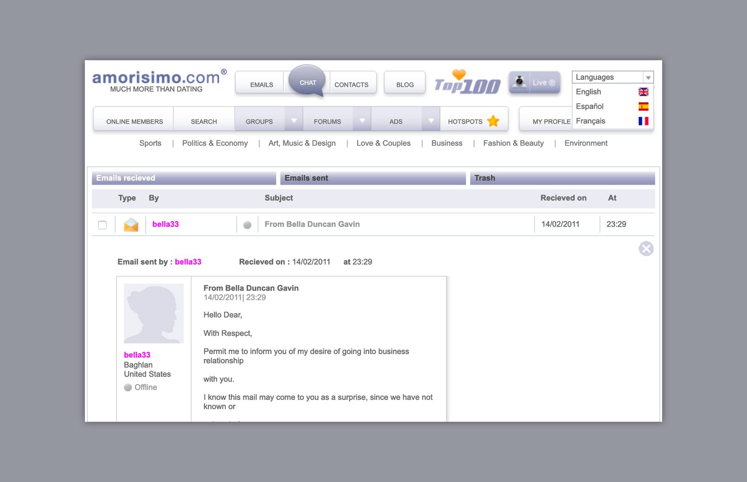Open the Love & Couples category link

[x=383, y=143]
